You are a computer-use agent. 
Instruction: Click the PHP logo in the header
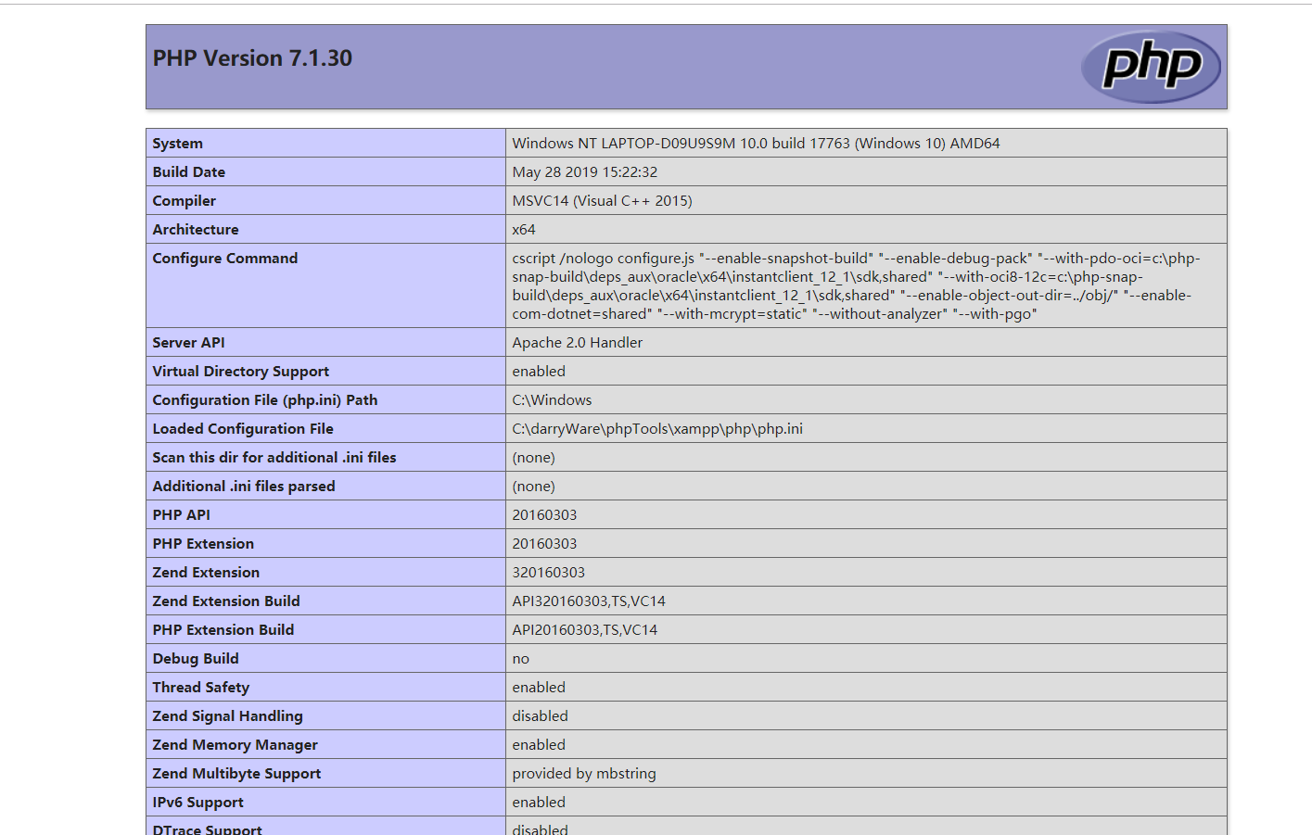[1151, 67]
